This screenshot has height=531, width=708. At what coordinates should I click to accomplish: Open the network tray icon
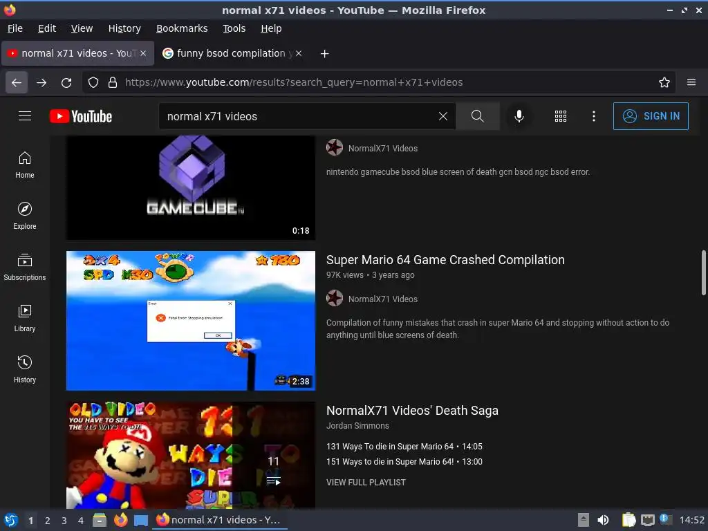[647, 520]
